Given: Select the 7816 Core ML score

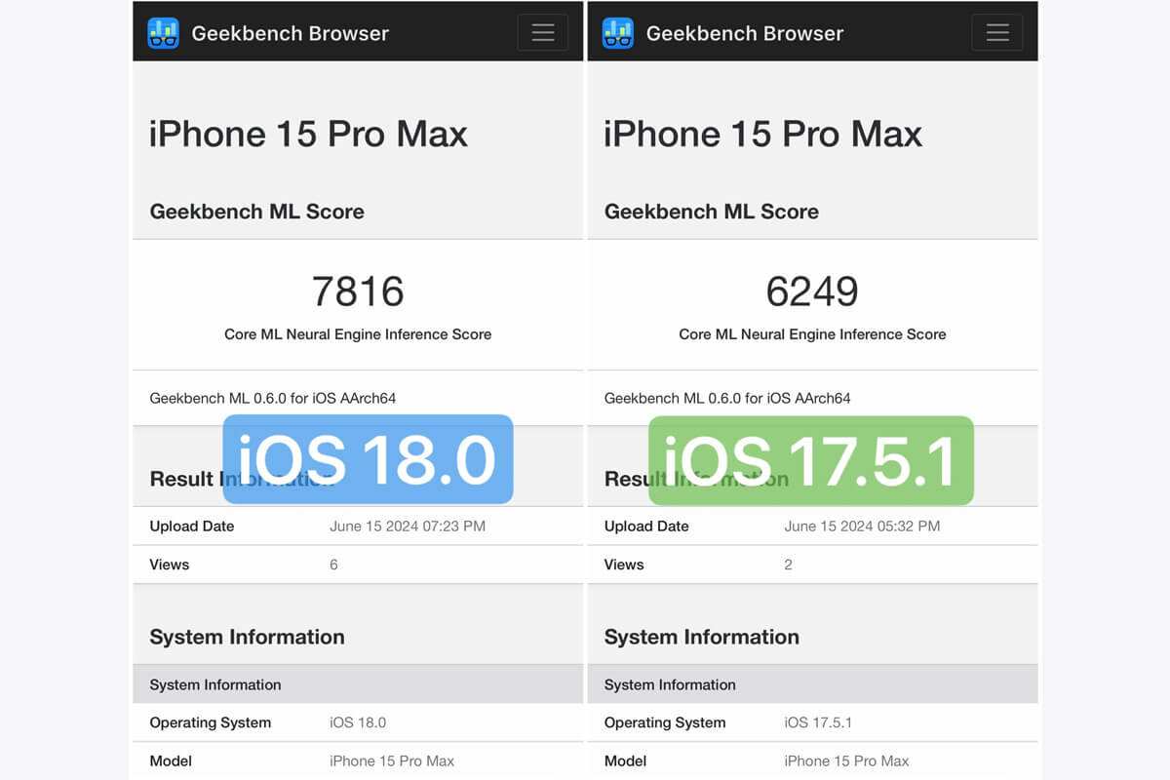Looking at the screenshot, I should coord(357,291).
